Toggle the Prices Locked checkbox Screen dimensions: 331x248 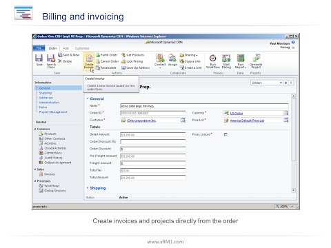pos(225,134)
